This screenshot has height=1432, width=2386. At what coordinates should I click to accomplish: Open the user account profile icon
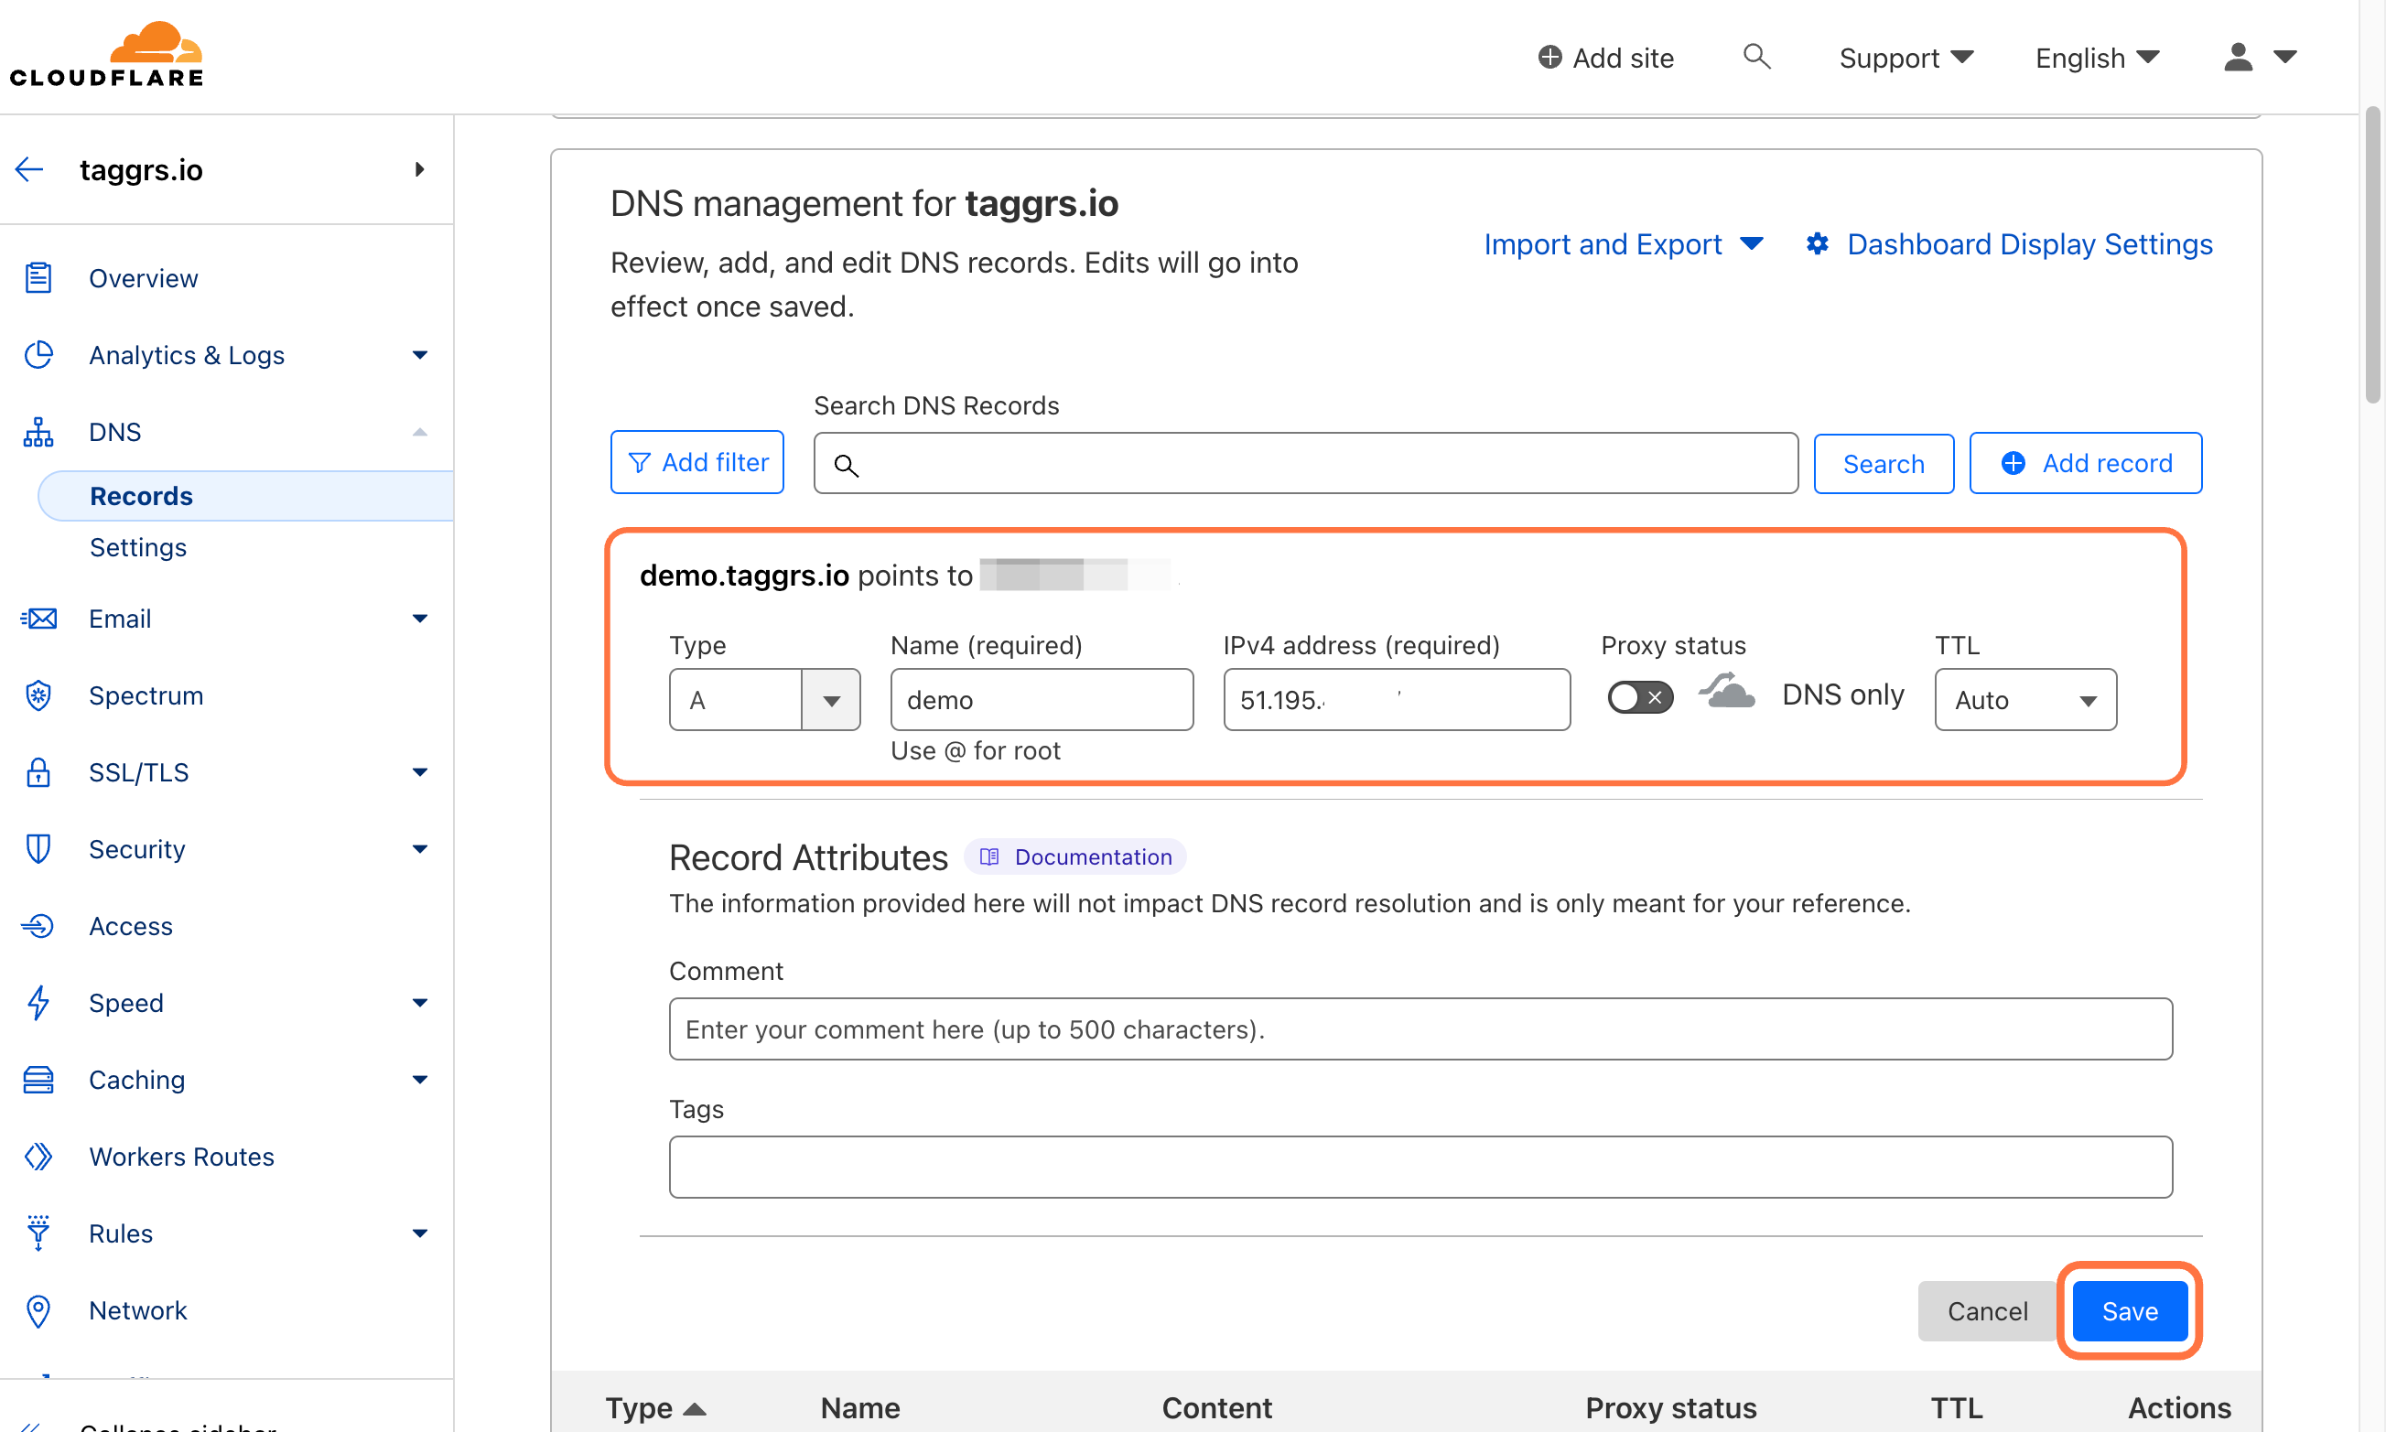[x=2238, y=57]
